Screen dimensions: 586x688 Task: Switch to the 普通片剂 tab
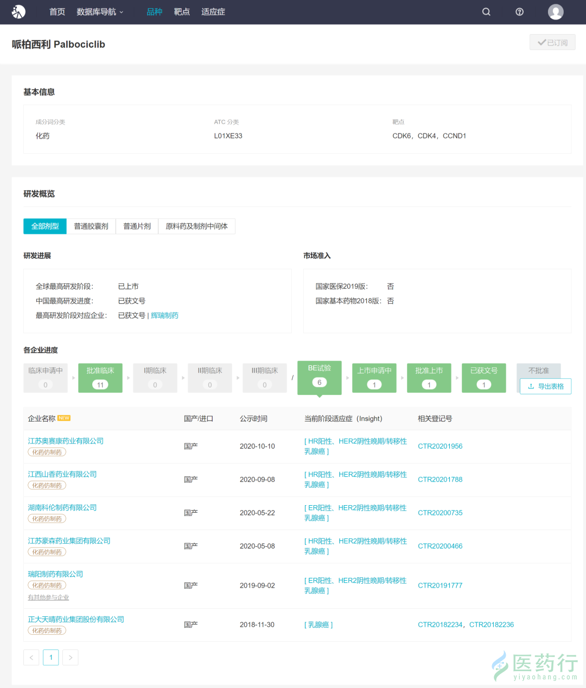137,226
